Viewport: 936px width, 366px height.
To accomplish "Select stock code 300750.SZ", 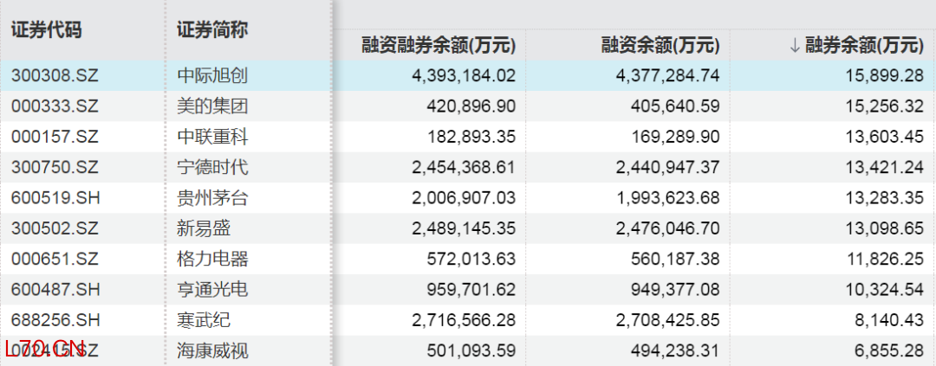I will click(55, 168).
